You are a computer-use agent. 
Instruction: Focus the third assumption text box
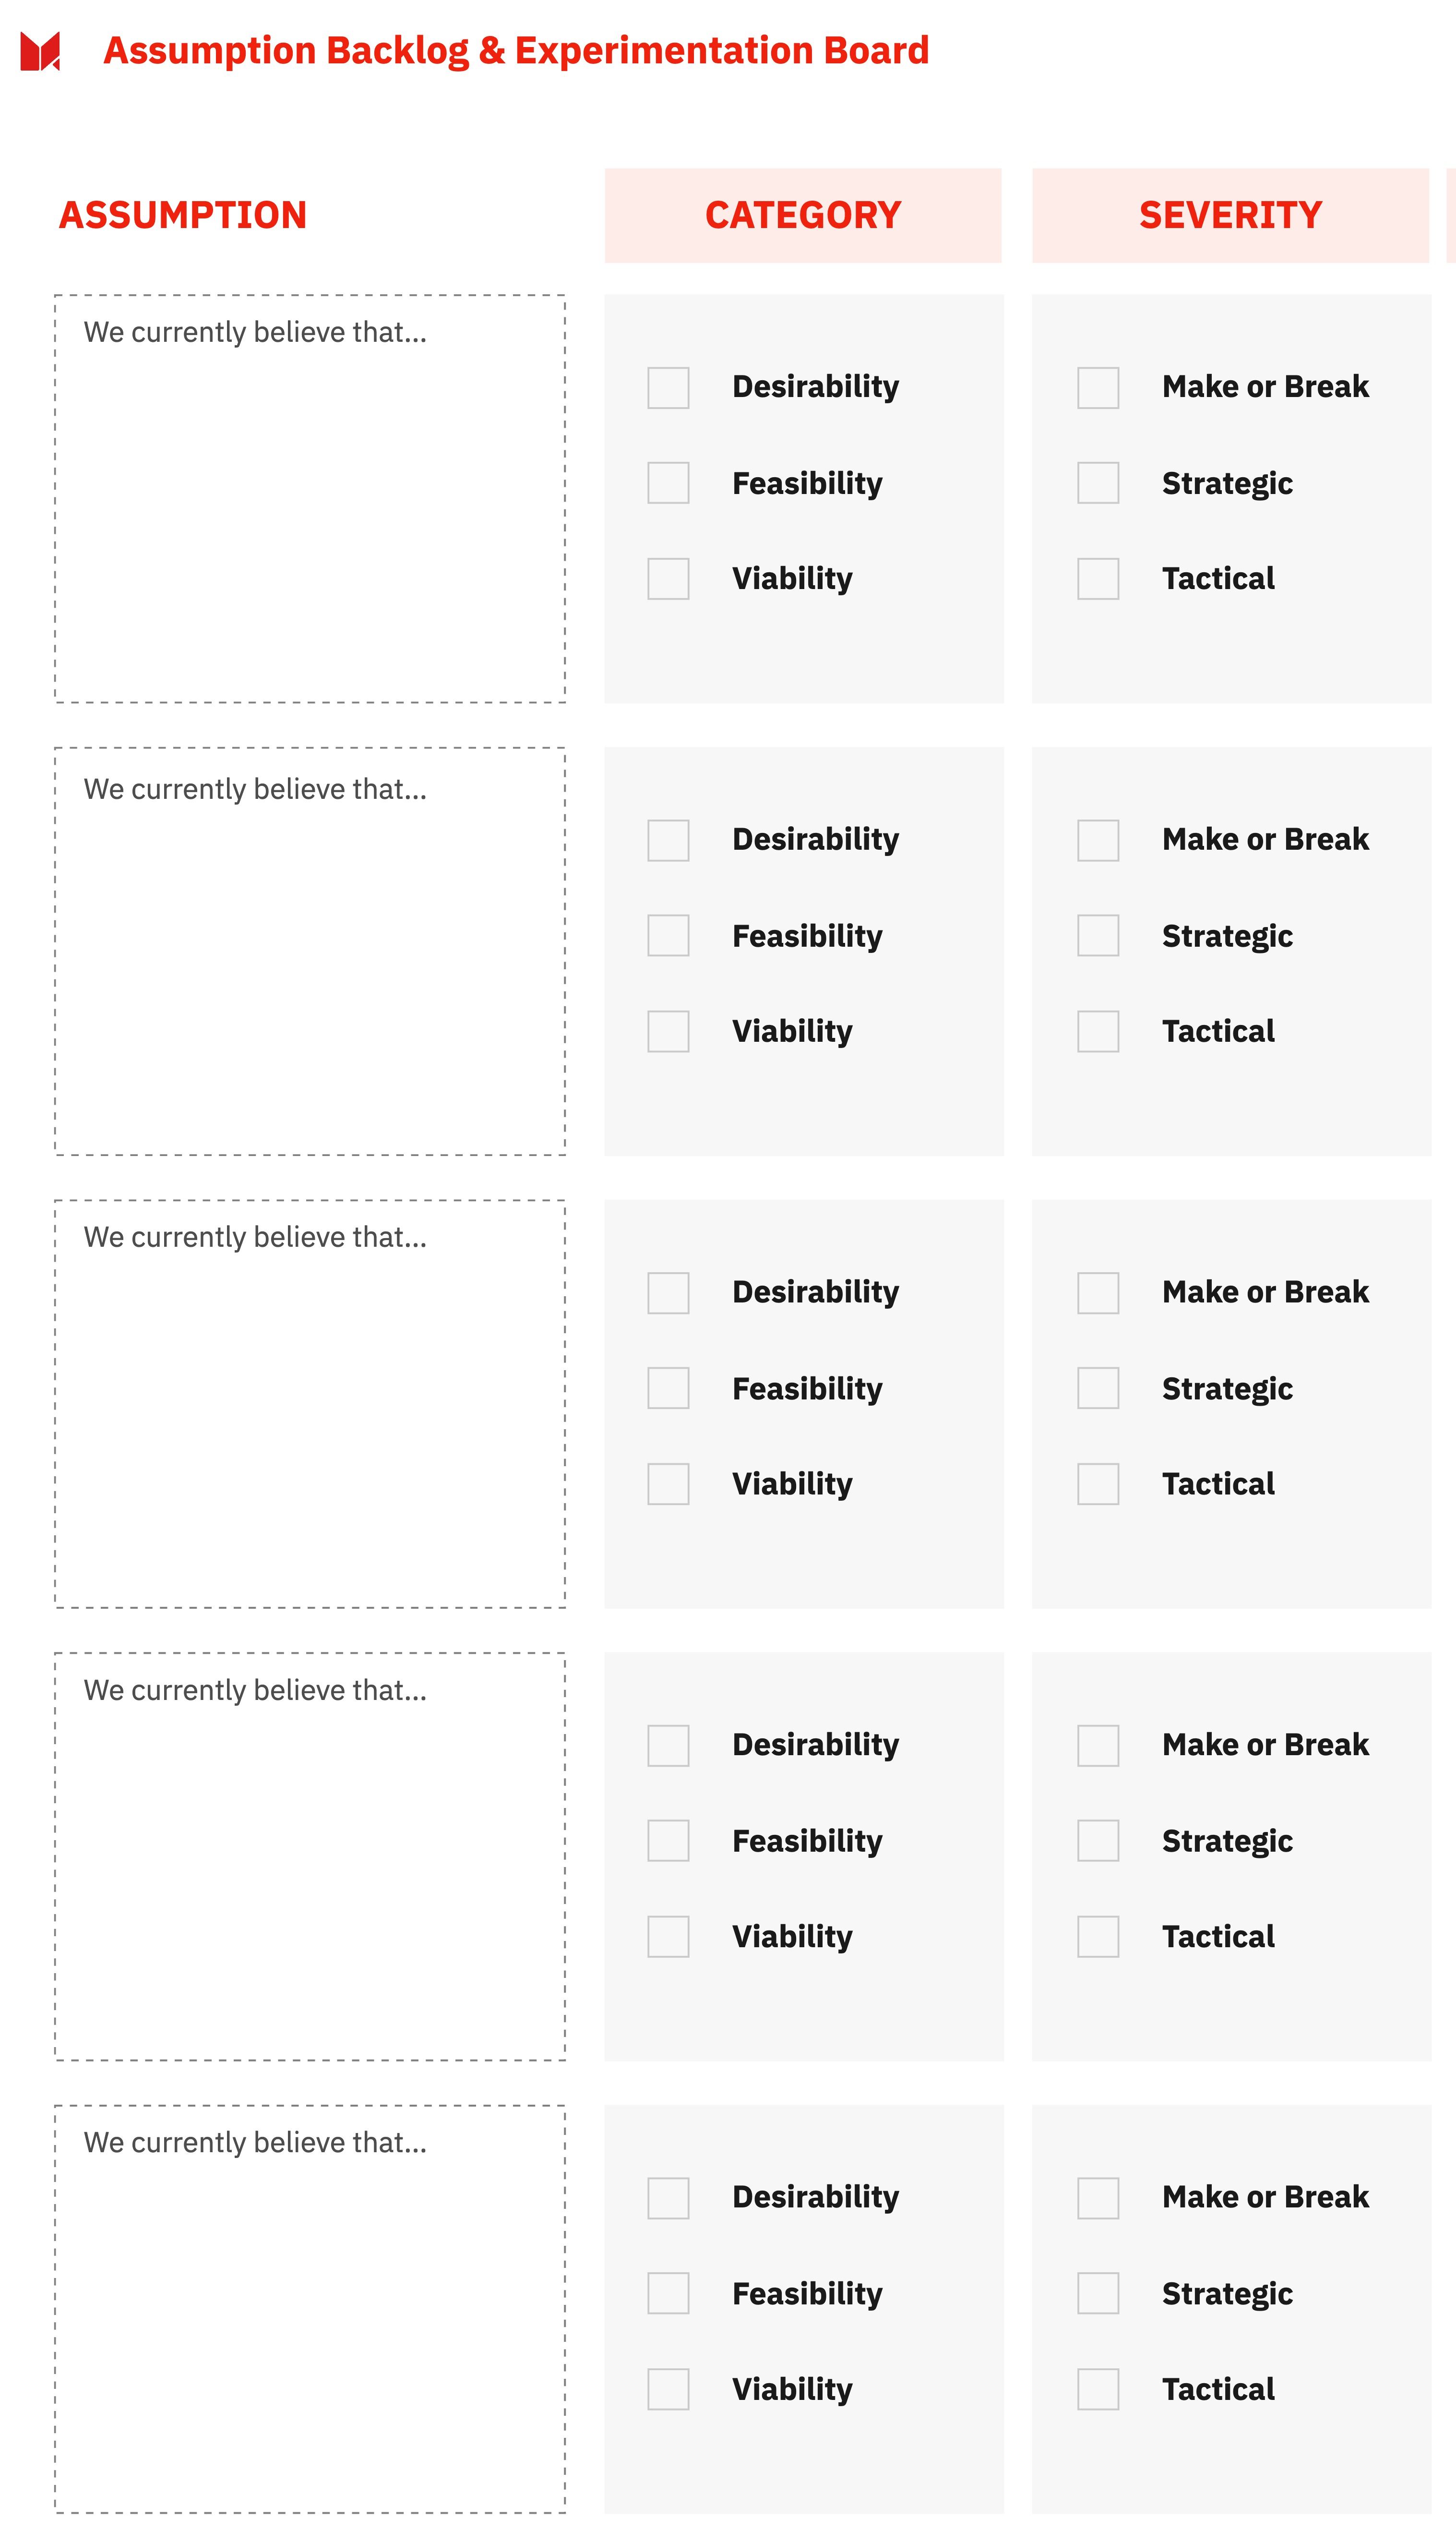[310, 1404]
